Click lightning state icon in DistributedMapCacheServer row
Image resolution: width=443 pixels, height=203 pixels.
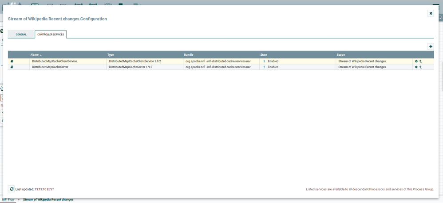click(264, 67)
